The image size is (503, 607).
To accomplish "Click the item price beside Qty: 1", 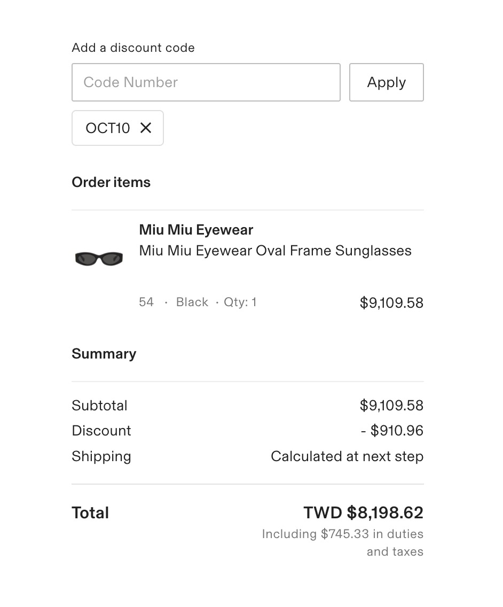I will tap(391, 303).
